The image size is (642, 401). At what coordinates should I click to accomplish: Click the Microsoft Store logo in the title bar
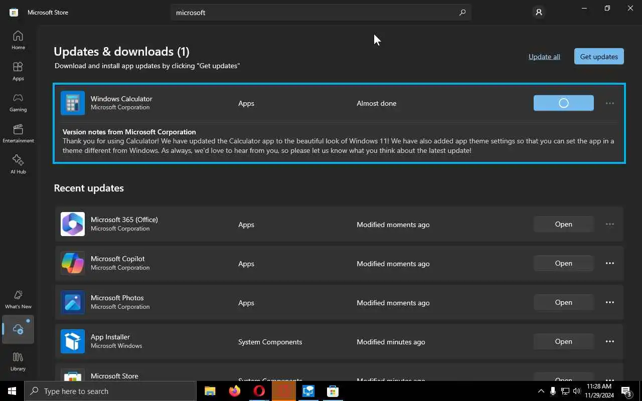tap(14, 12)
